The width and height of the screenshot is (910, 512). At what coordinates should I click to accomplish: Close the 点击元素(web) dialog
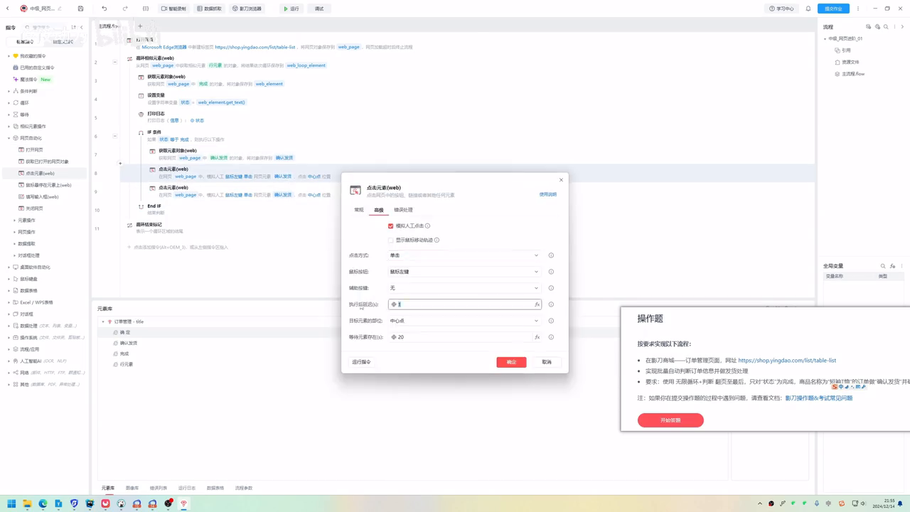pyautogui.click(x=561, y=180)
